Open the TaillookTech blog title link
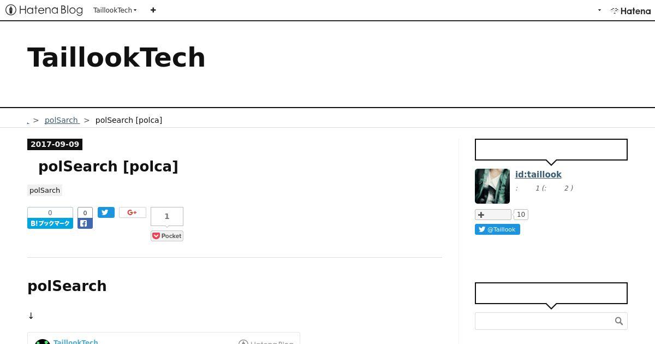Viewport: 655px width, 344px height. click(x=116, y=57)
